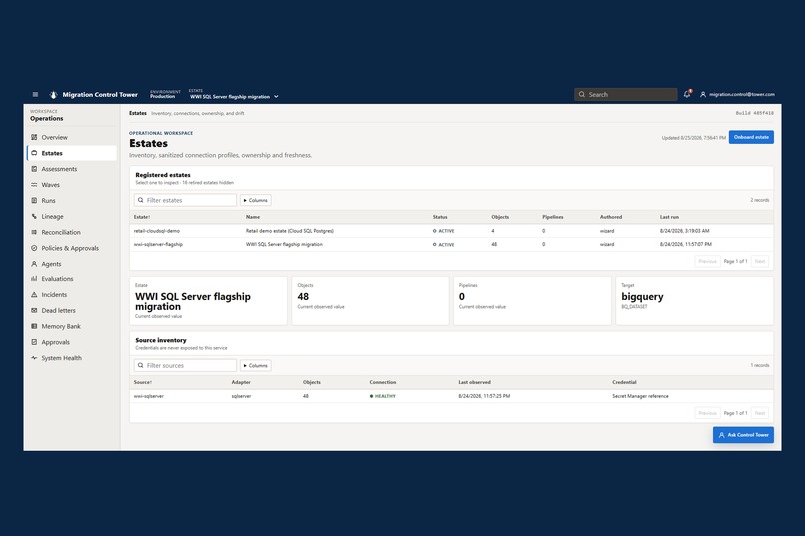
Task: Click the migration.control@tower.com account name
Action: coord(742,95)
